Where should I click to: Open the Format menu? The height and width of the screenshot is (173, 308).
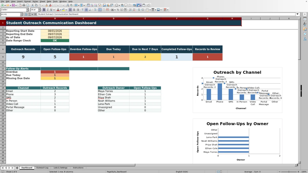point(27,2)
